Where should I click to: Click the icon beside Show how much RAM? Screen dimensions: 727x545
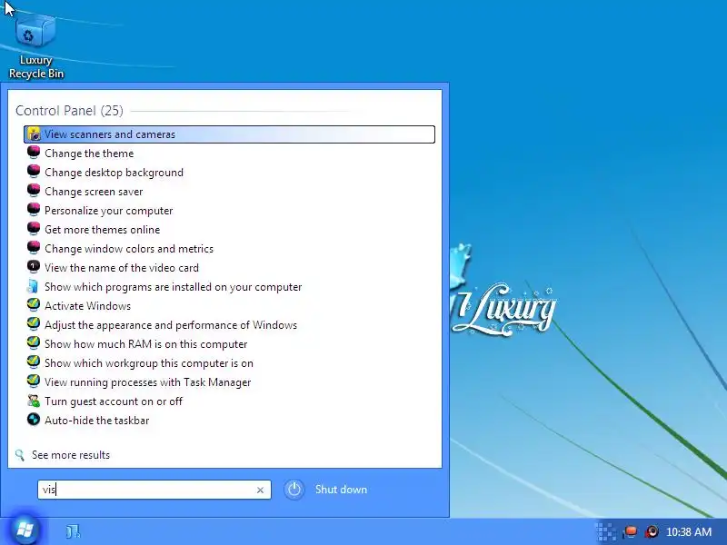[x=34, y=343]
